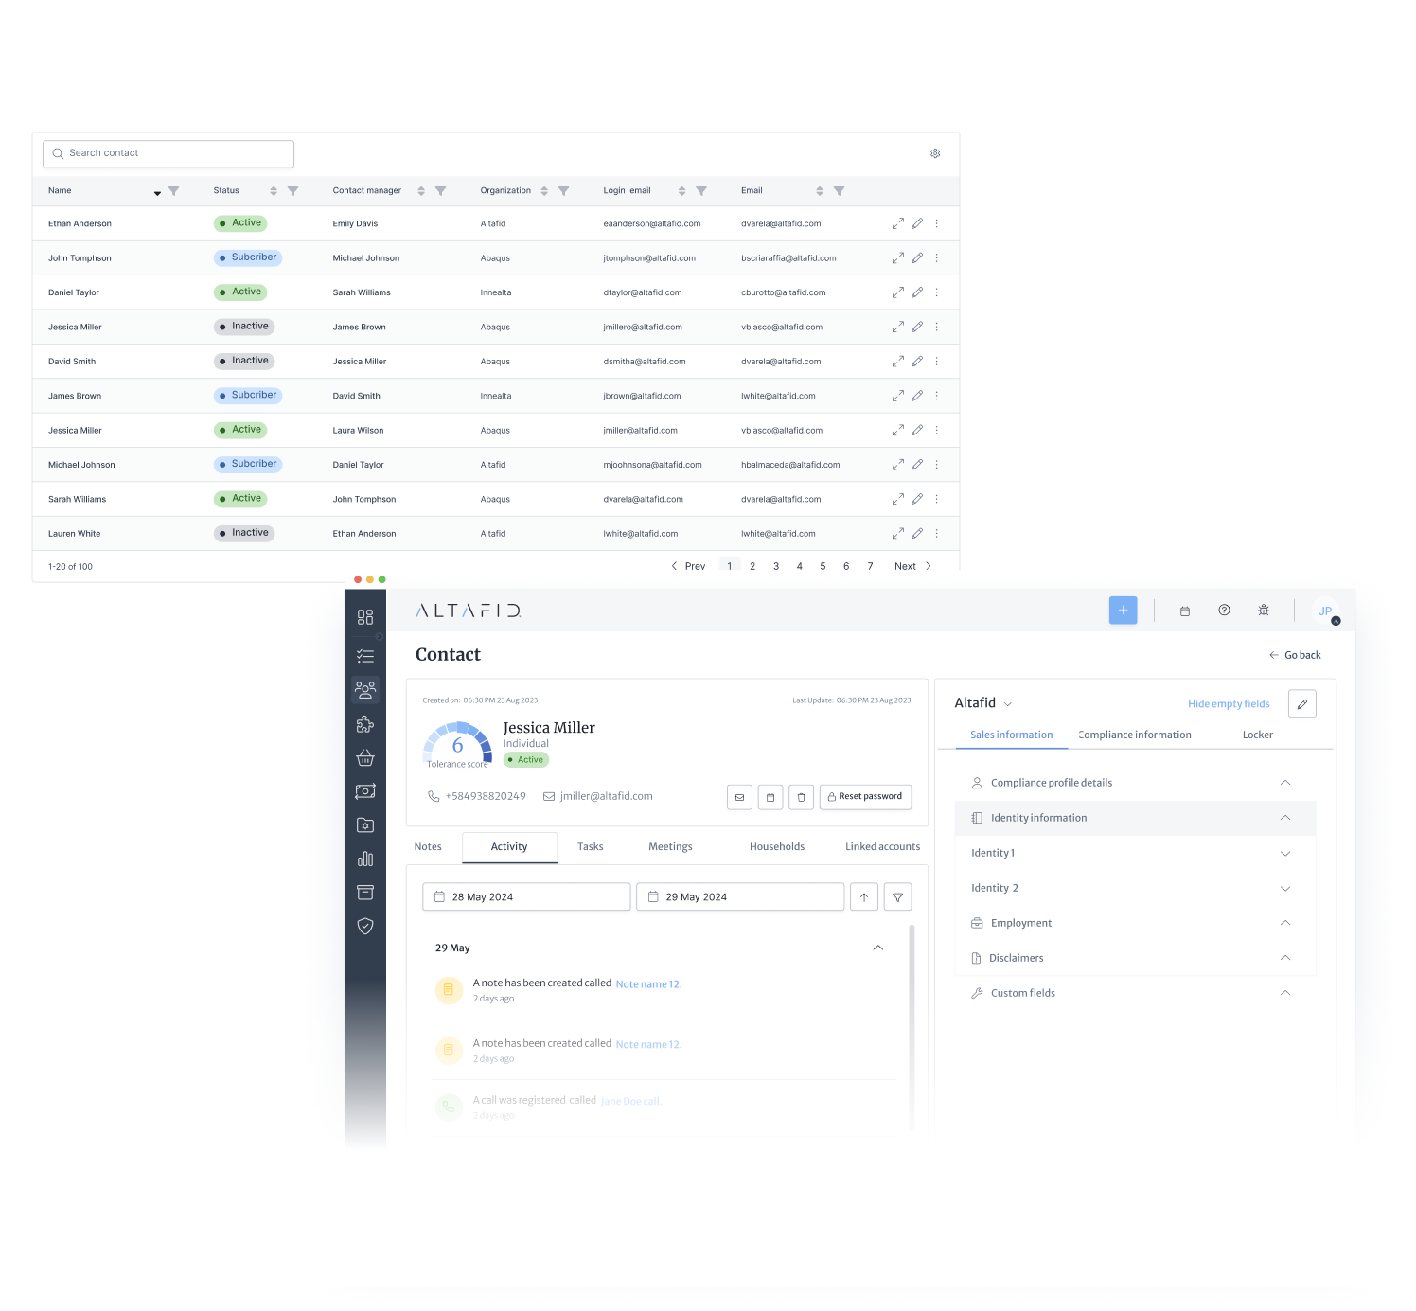
Task: Expand the Identity 1 section
Action: tap(1284, 853)
